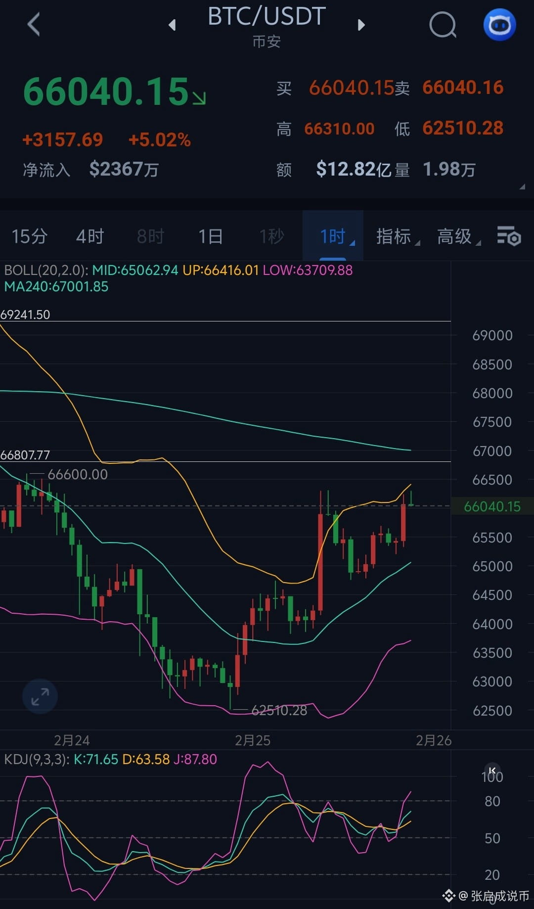Tap the sell price 66040.16

(x=463, y=88)
